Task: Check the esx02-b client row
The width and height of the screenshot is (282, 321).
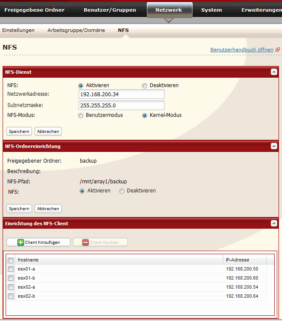Action: [11, 296]
